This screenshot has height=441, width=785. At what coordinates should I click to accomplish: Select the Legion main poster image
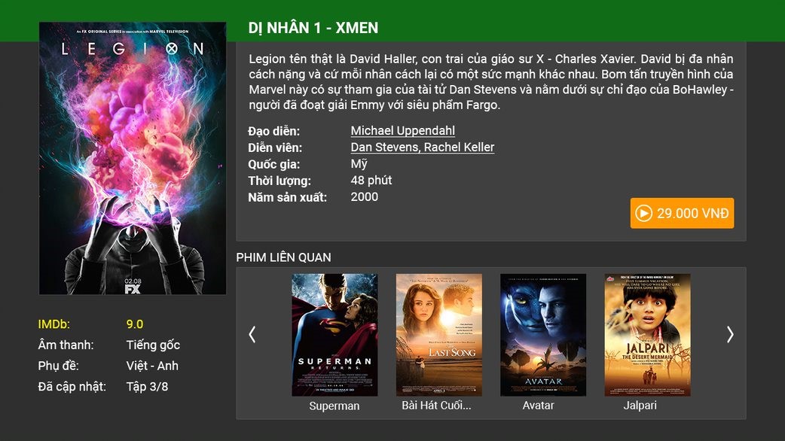pyautogui.click(x=133, y=158)
